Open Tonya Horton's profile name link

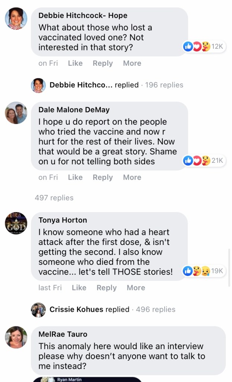tap(63, 220)
